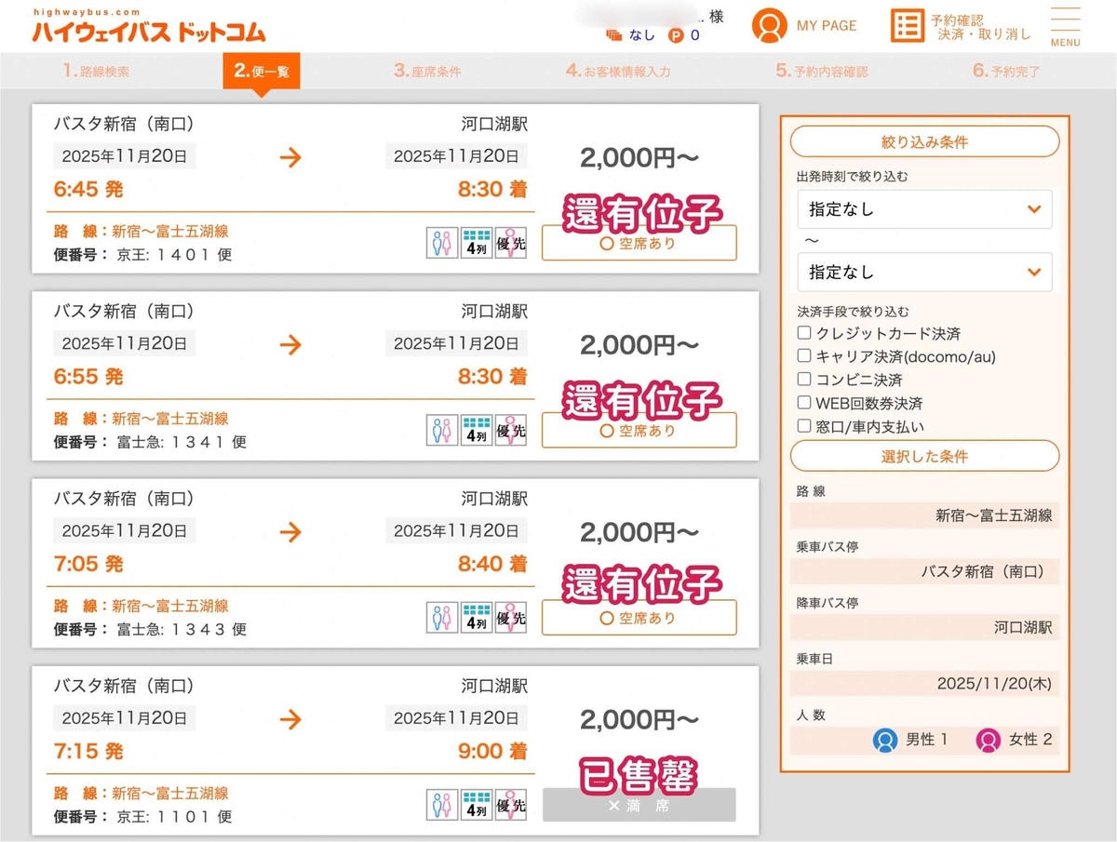Click the female passenger icon 女性
Viewport: 1117px width, 842px height.
pos(988,741)
